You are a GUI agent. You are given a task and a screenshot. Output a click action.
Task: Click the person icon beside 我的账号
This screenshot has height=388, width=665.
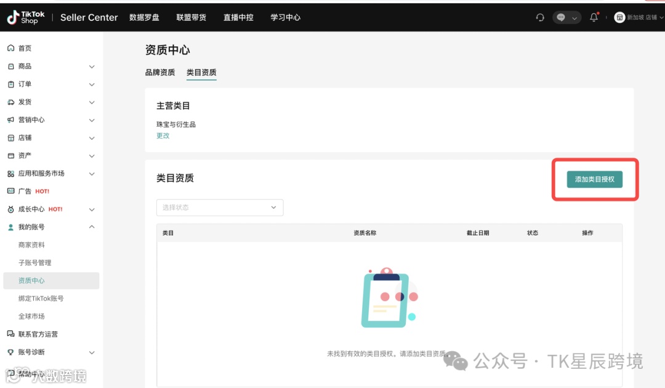pyautogui.click(x=11, y=227)
